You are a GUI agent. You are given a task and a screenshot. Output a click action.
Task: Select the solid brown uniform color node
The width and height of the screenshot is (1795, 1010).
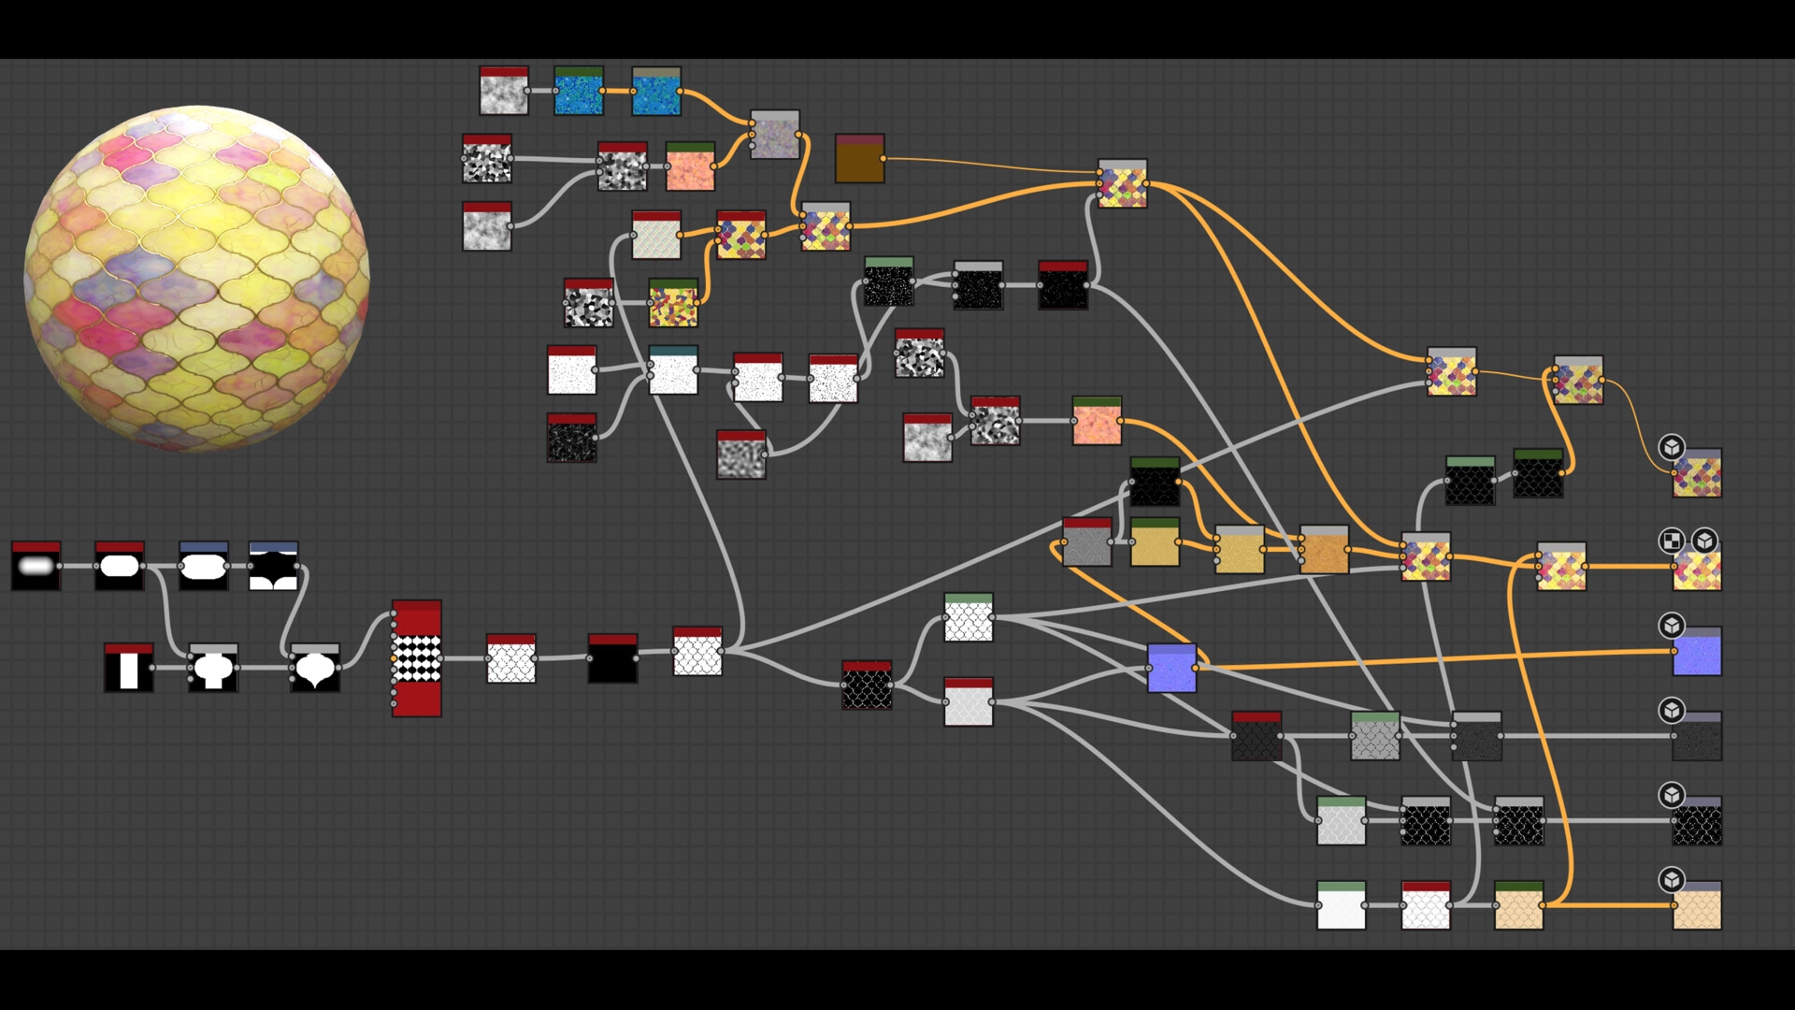[x=859, y=159]
